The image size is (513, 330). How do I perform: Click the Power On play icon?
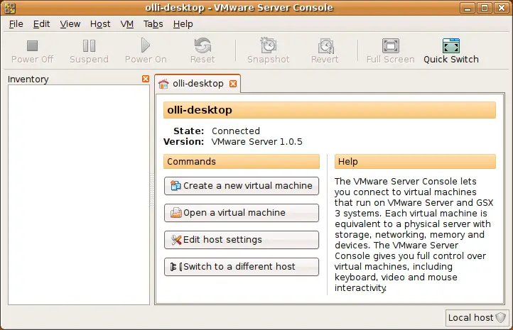click(146, 45)
